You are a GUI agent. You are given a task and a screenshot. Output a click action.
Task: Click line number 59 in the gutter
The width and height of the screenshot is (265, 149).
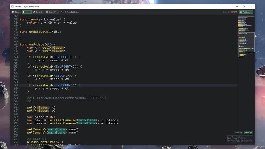point(16,85)
